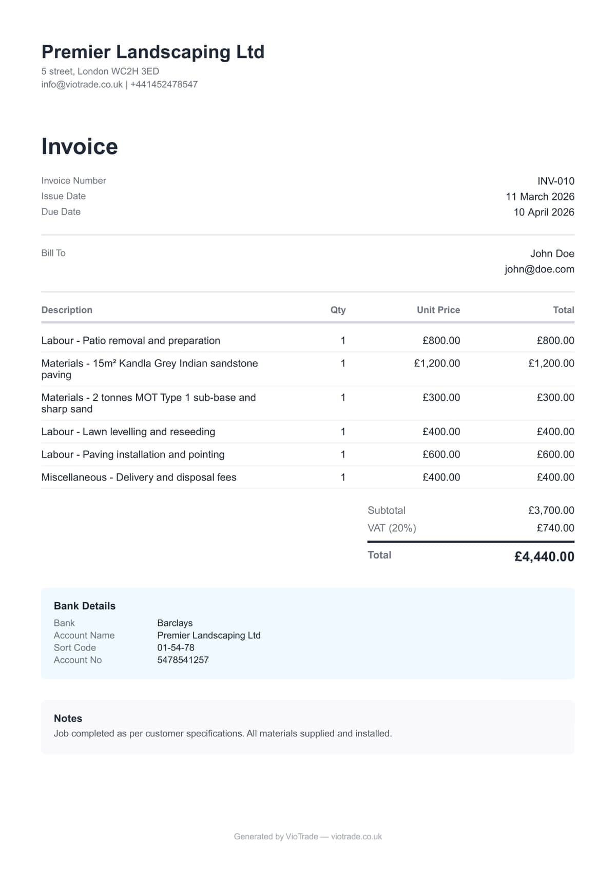Click the large Invoice heading

pos(80,146)
